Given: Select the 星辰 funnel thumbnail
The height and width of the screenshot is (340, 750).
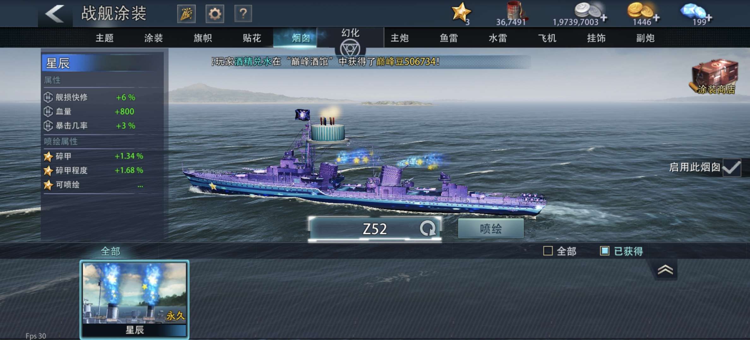Looking at the screenshot, I should pyautogui.click(x=134, y=299).
